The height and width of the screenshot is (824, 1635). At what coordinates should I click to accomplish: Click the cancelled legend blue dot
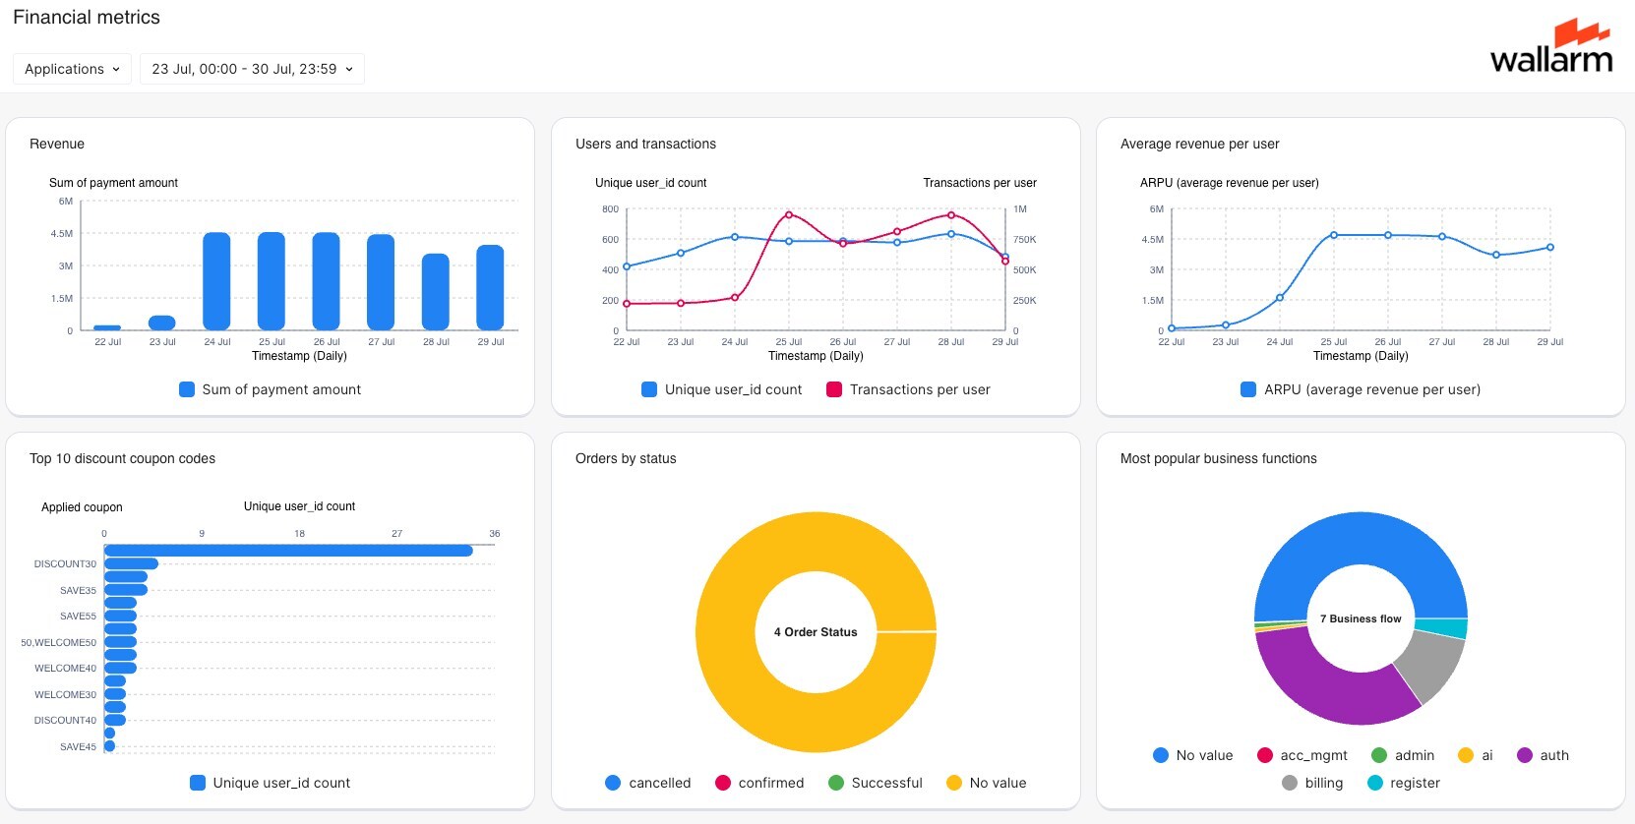(613, 783)
